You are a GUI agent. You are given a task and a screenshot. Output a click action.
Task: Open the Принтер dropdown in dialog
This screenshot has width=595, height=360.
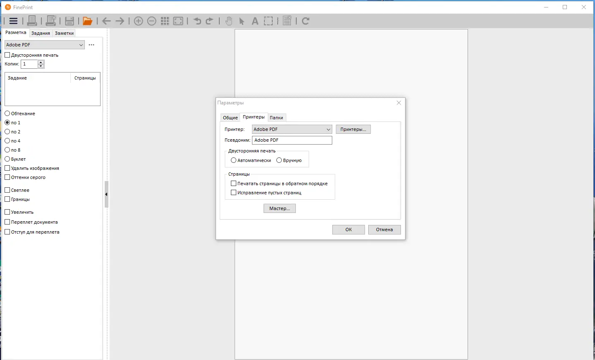[292, 129]
